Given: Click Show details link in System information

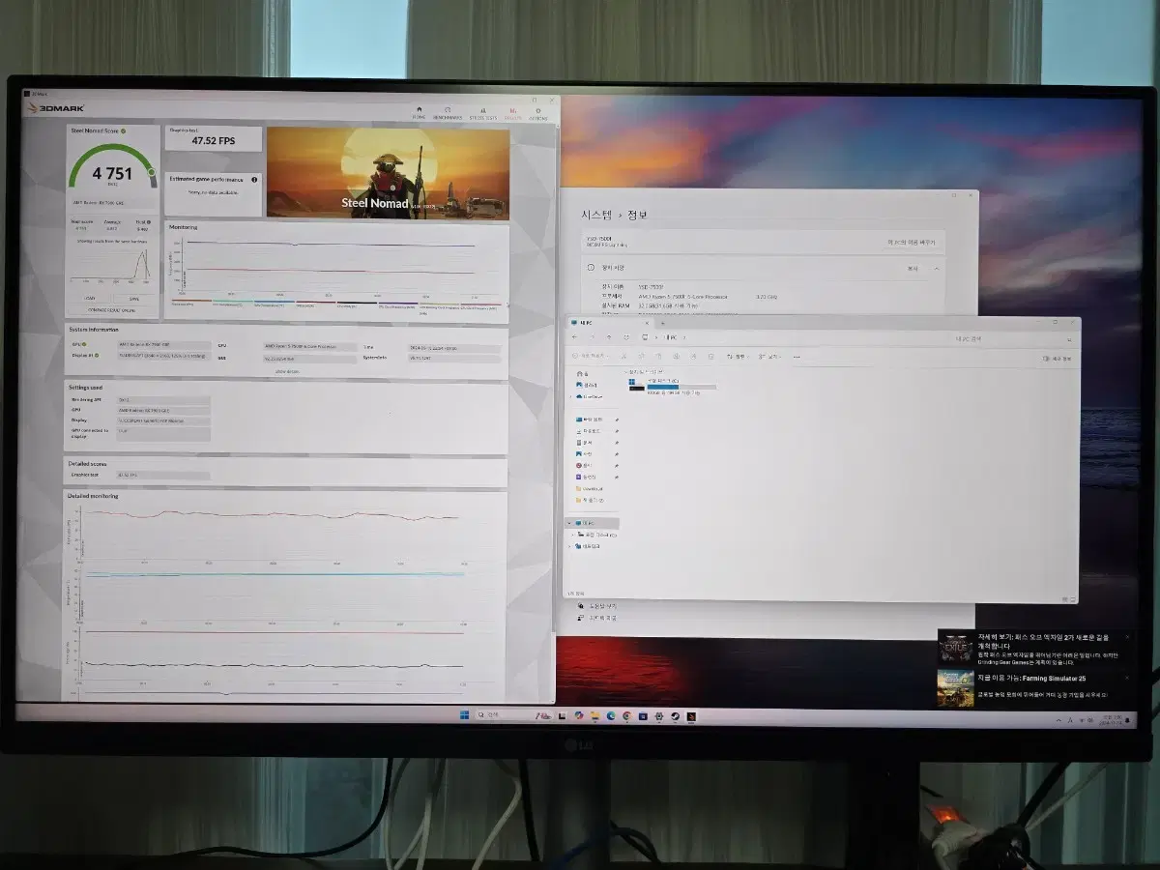Looking at the screenshot, I should coord(287,371).
